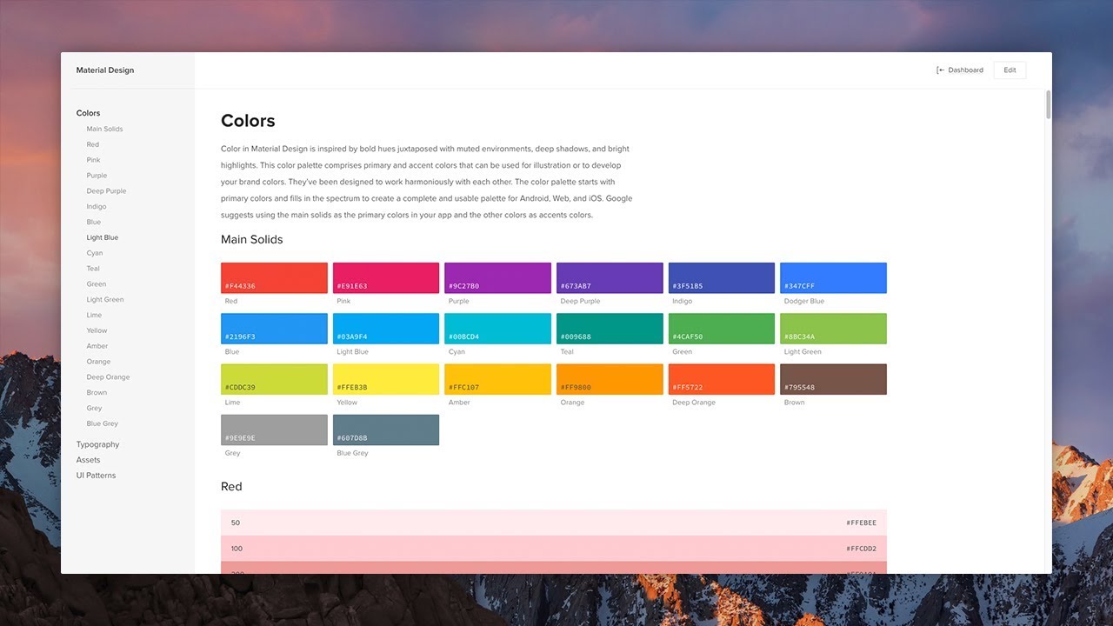Jump to Deep Orange in sidebar
1113x626 pixels.
click(x=108, y=377)
